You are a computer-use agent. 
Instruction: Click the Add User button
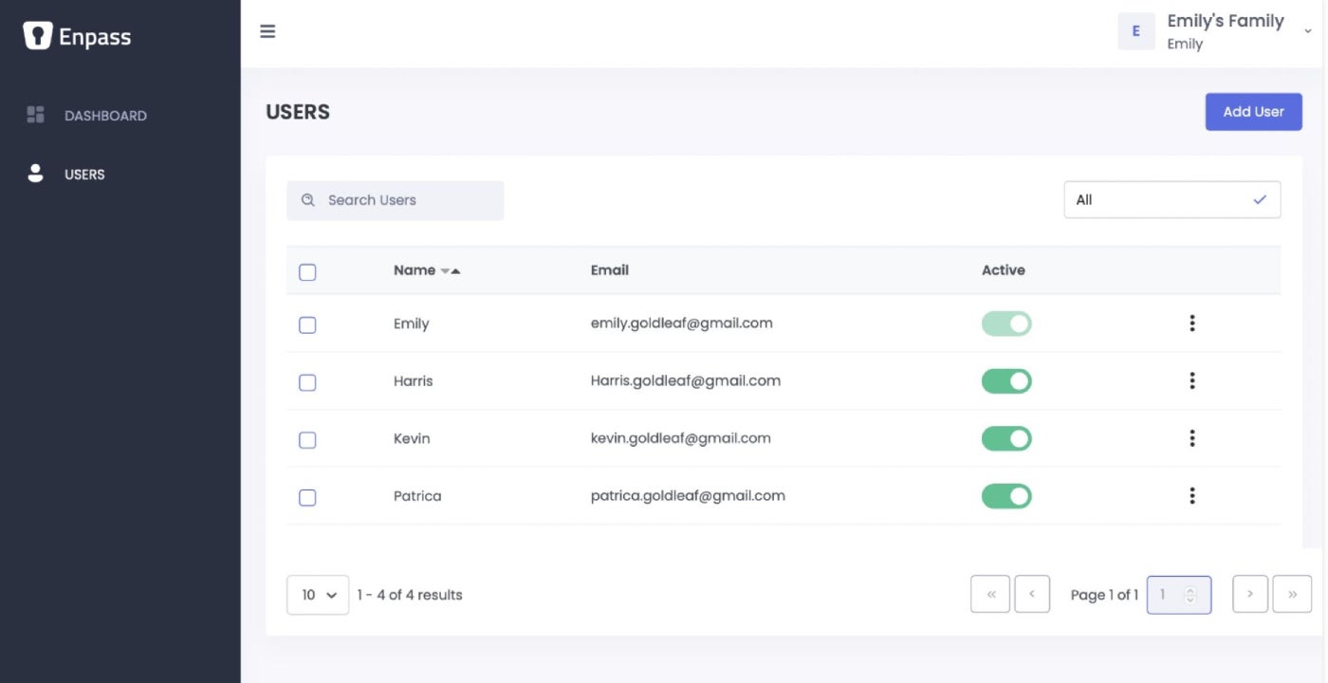[1253, 112]
